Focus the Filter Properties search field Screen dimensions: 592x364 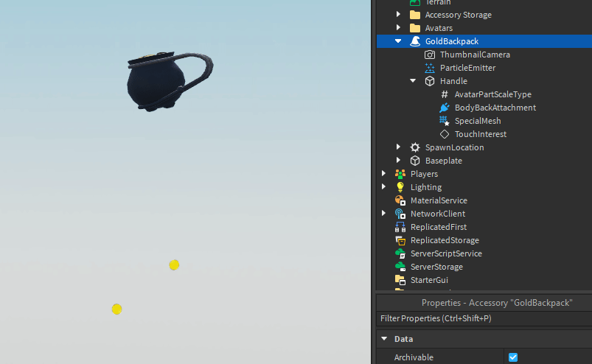[484, 318]
